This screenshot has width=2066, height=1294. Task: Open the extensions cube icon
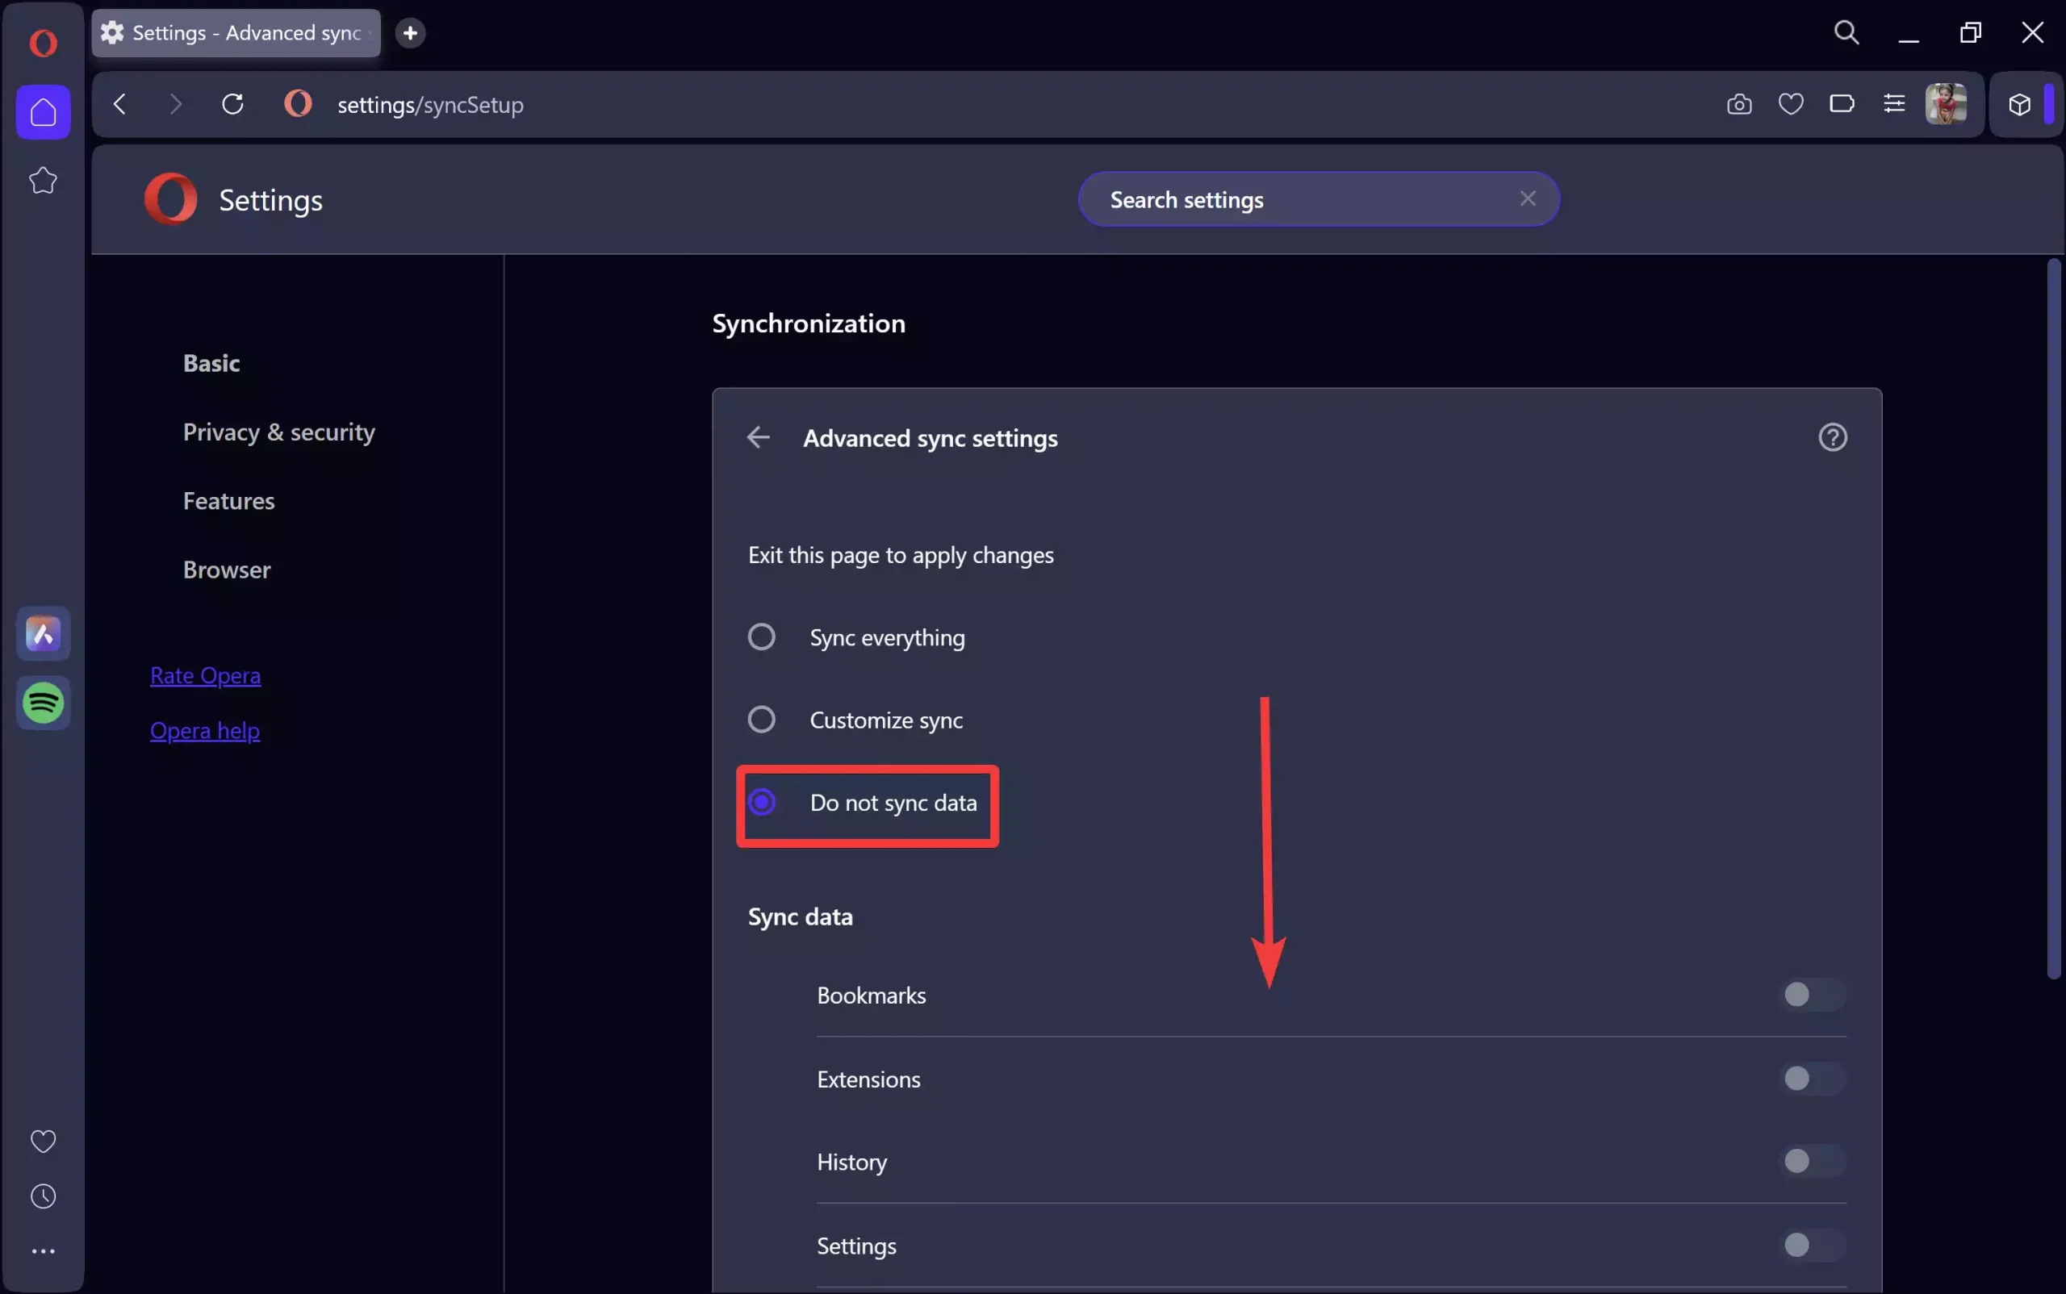click(x=2019, y=104)
